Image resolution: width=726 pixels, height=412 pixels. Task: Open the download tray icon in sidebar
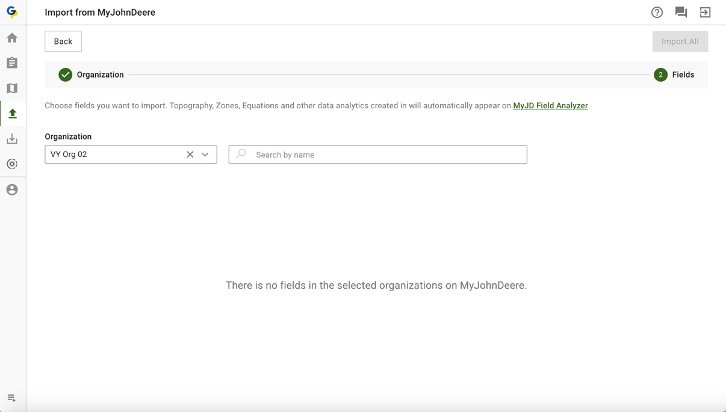(12, 139)
